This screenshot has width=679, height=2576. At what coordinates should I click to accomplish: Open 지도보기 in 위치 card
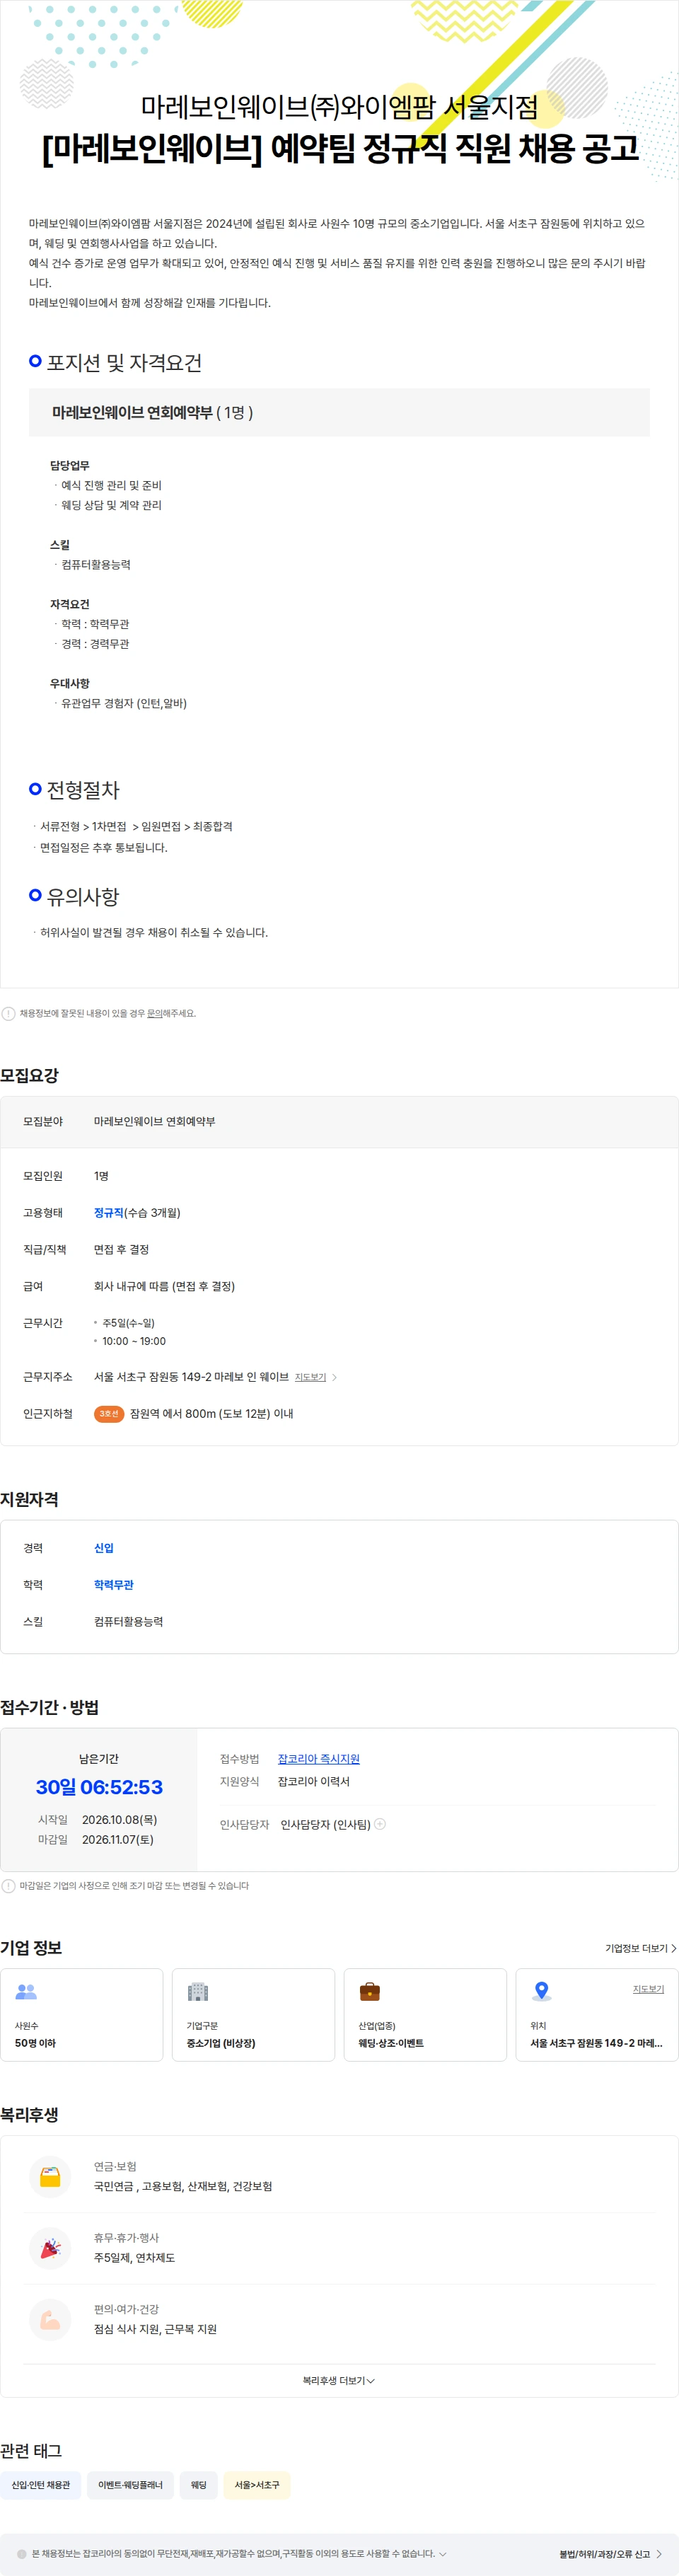point(648,1989)
